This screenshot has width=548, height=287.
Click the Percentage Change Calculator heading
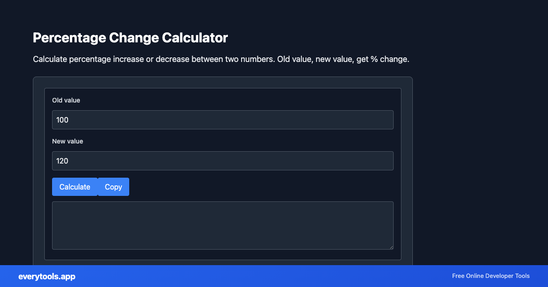pyautogui.click(x=130, y=38)
